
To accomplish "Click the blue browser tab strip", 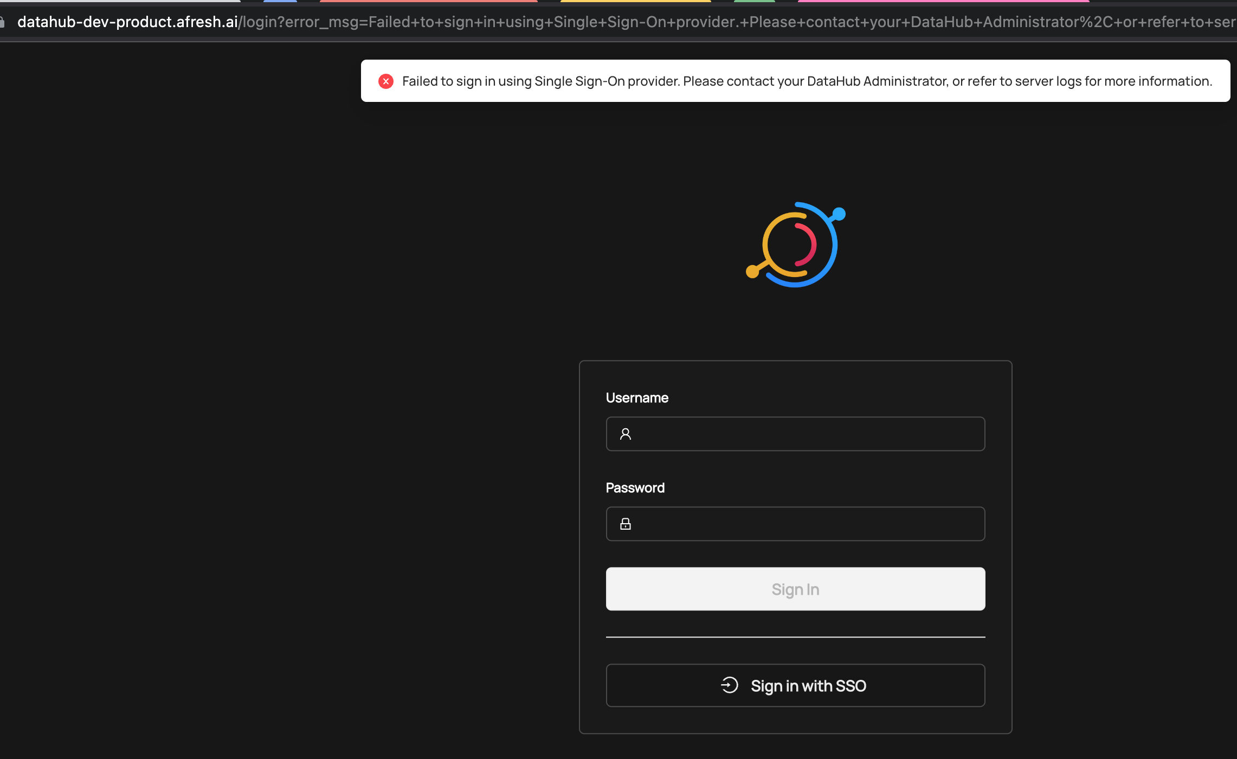I will [x=280, y=2].
